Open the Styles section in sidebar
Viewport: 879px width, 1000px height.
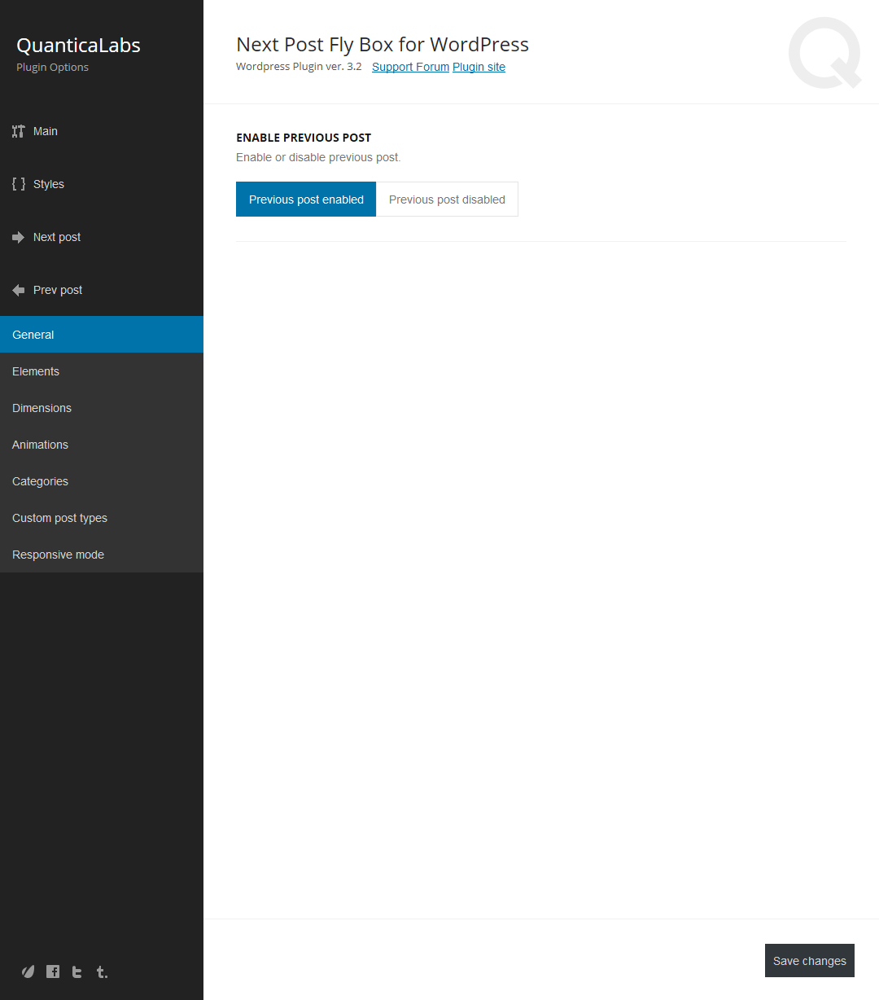click(x=102, y=184)
